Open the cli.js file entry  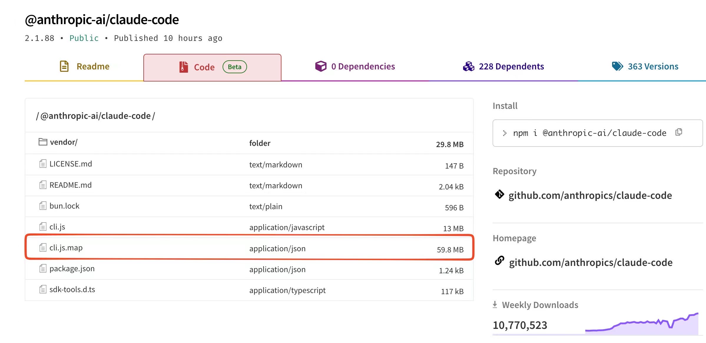(57, 227)
